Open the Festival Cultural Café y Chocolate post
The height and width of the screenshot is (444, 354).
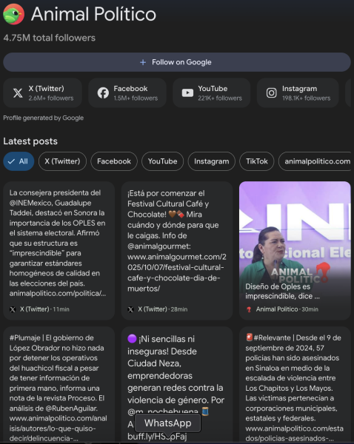pyautogui.click(x=177, y=251)
